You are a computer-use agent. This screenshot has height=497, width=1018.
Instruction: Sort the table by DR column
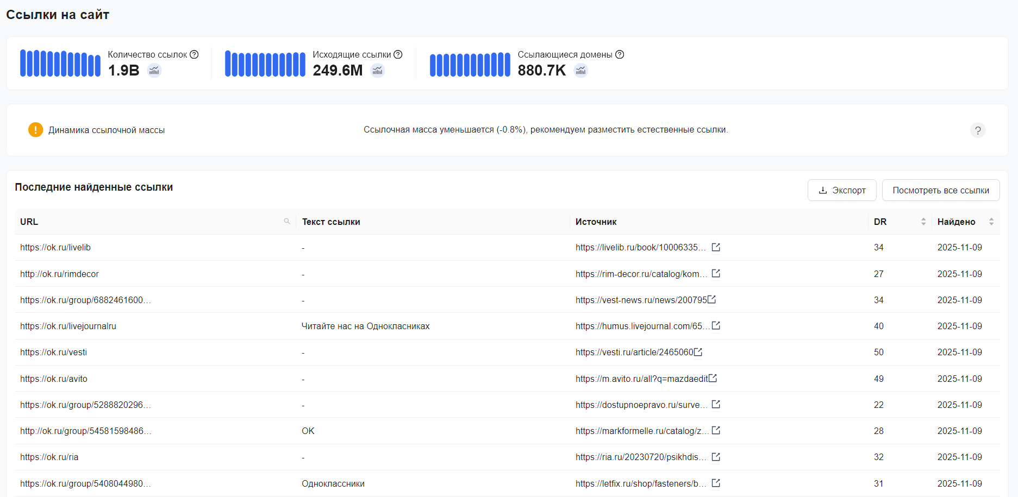pyautogui.click(x=923, y=222)
